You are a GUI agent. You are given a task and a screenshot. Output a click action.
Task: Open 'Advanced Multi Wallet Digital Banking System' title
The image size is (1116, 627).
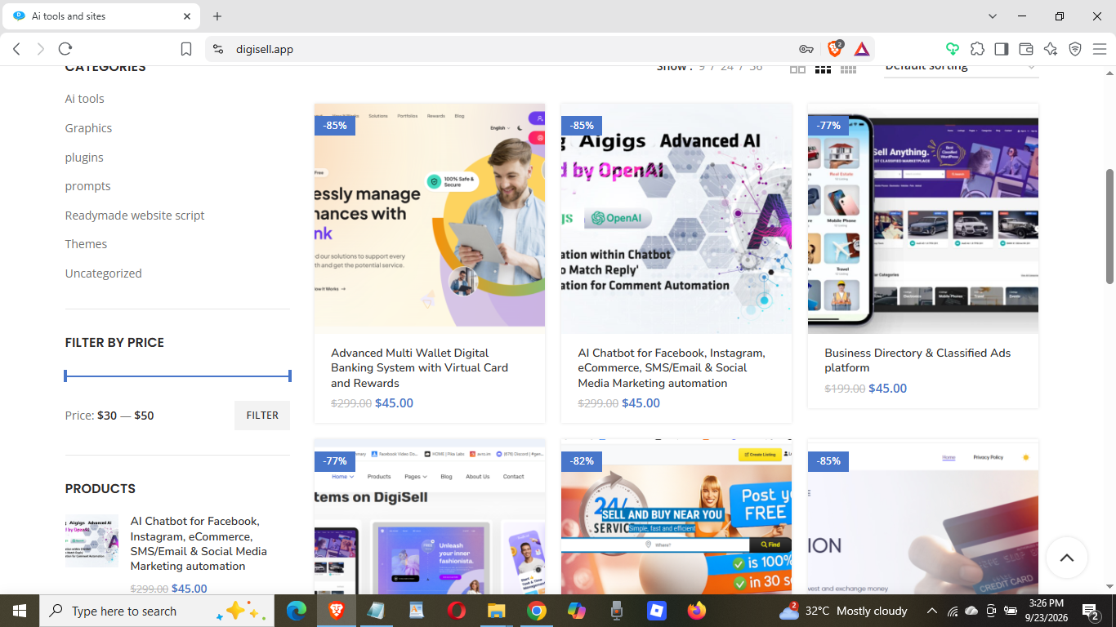point(419,368)
